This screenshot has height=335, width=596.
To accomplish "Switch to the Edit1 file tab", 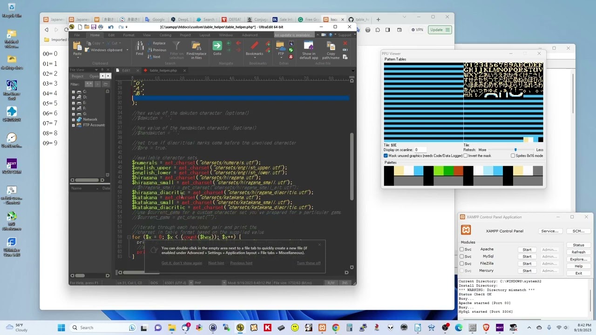I will point(126,70).
